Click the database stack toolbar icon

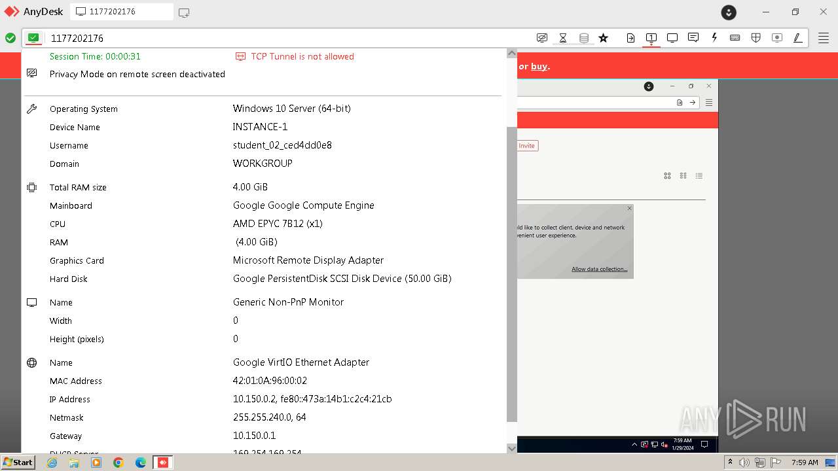584,38
